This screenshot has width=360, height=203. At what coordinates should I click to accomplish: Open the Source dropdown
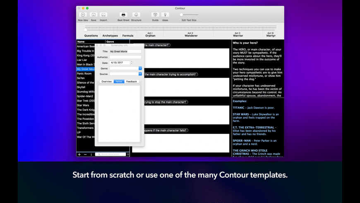[x=140, y=74]
